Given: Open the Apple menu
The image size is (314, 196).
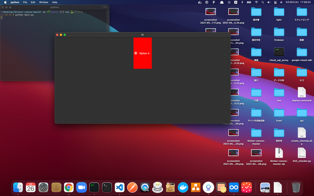Looking at the screenshot, I should pyautogui.click(x=5, y=2).
